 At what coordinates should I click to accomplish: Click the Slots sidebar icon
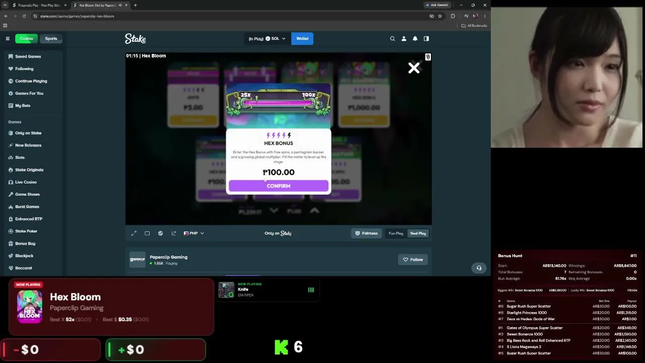tap(11, 157)
